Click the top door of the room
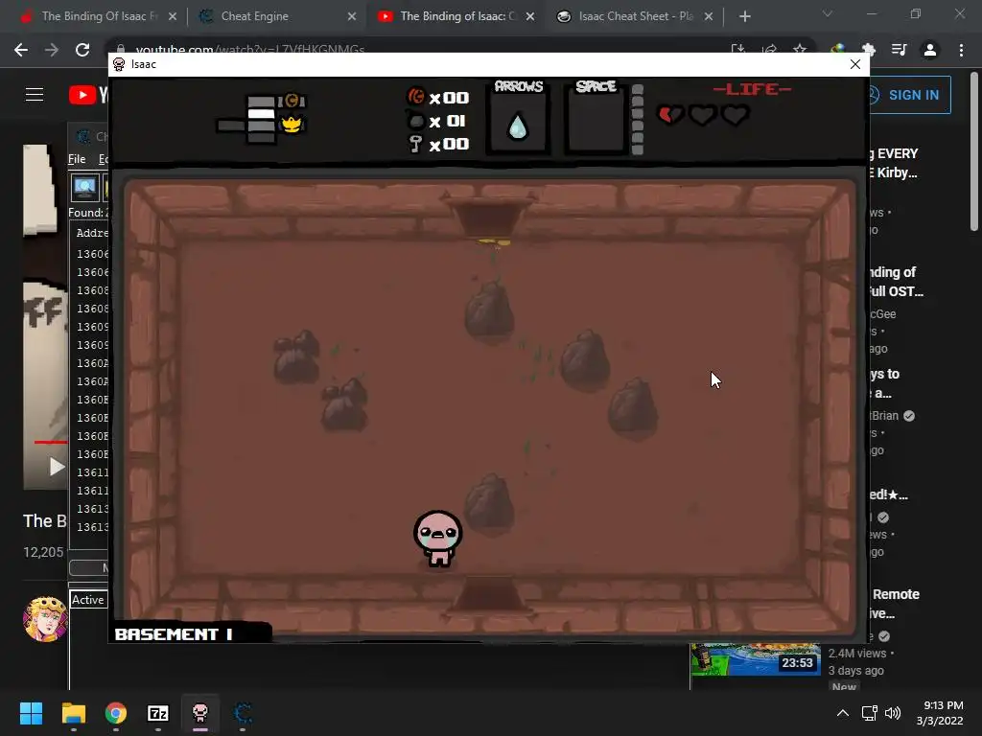The width and height of the screenshot is (982, 736). (489, 216)
